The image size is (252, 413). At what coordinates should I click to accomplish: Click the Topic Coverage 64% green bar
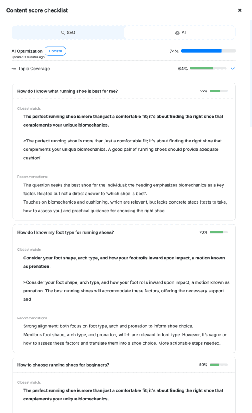point(208,69)
